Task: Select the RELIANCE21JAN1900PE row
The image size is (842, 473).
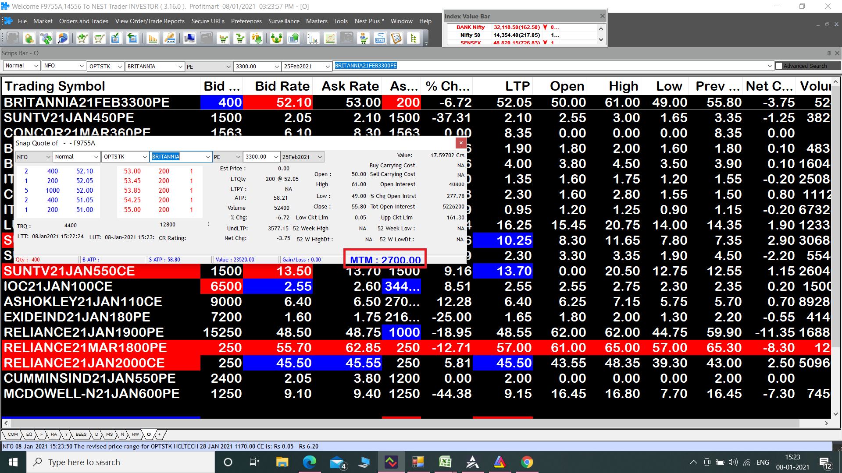Action: [417, 332]
